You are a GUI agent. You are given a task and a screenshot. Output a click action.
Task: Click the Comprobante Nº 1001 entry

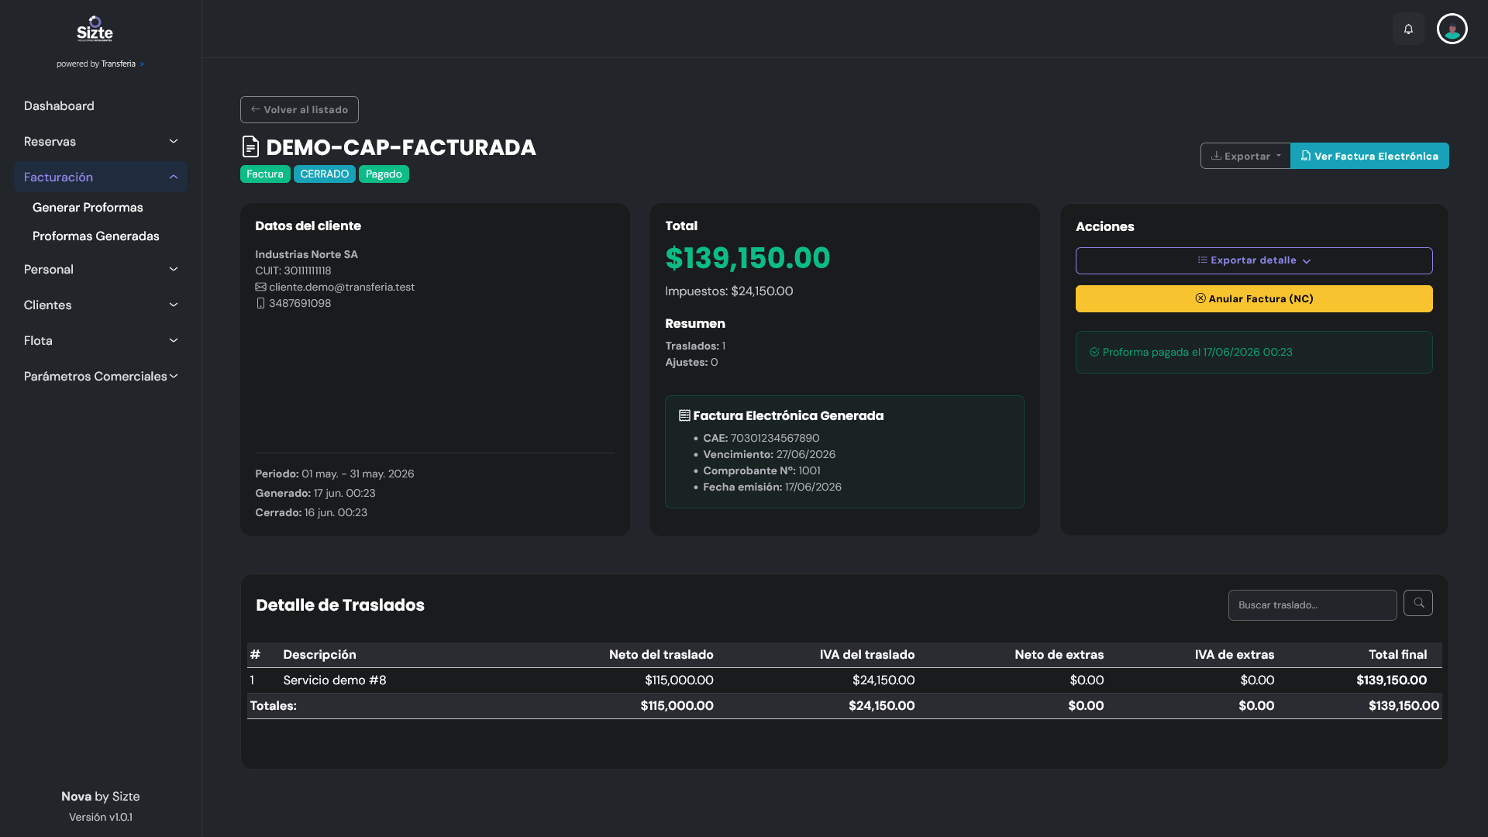pos(761,470)
